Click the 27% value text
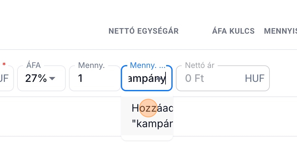Image resolution: width=297 pixels, height=166 pixels. (x=36, y=79)
